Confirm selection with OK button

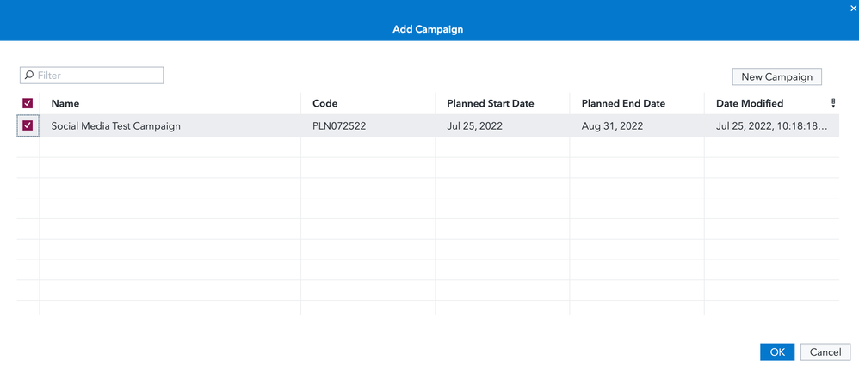click(777, 351)
